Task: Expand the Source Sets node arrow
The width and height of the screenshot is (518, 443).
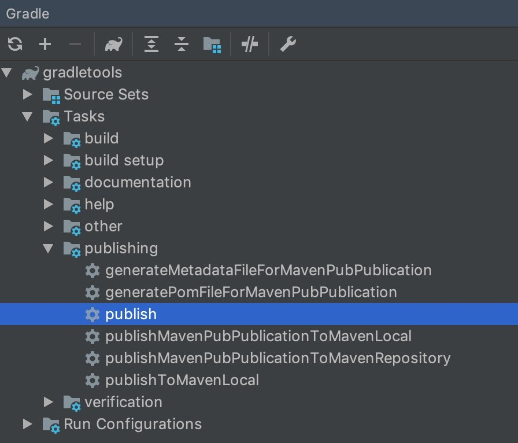Action: pos(28,94)
